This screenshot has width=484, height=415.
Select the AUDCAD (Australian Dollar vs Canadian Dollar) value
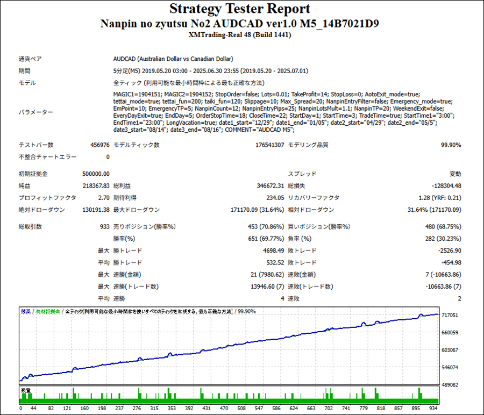point(173,59)
